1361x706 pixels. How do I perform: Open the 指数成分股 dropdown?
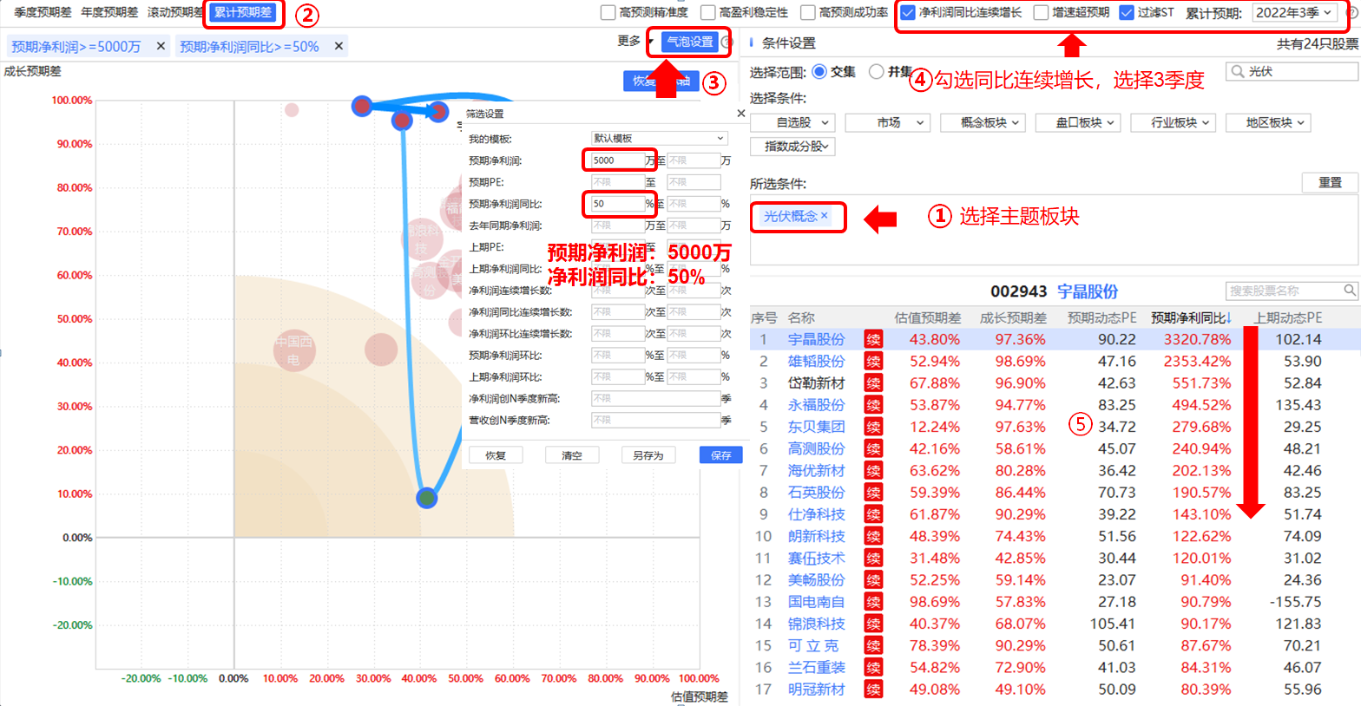click(793, 147)
